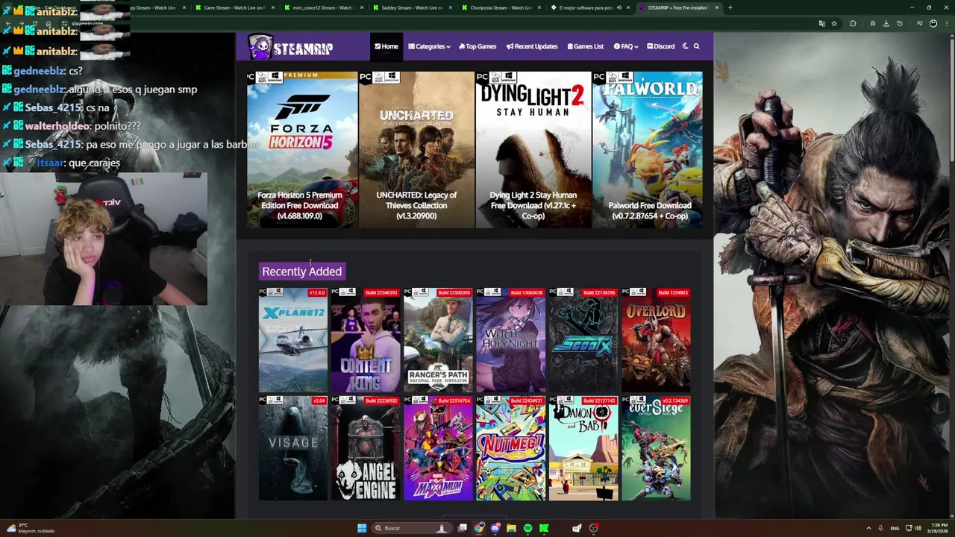Open Ranger's Path game thumbnail
The width and height of the screenshot is (955, 537).
(438, 340)
